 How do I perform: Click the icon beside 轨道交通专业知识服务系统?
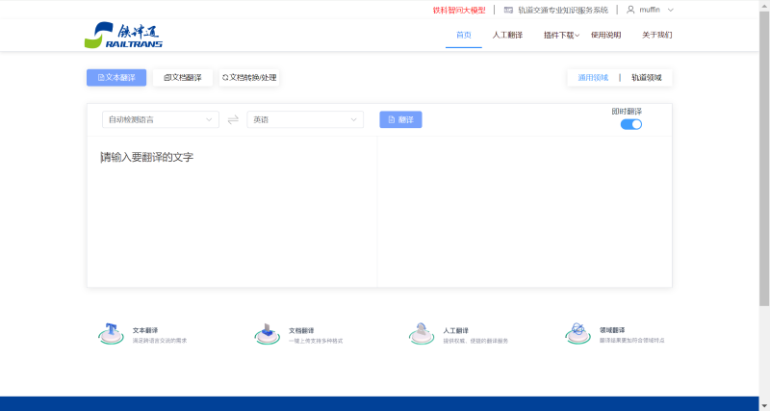click(x=508, y=10)
